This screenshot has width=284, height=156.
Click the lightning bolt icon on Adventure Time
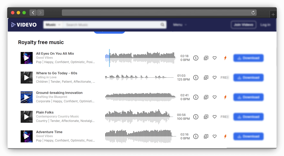[225, 136]
